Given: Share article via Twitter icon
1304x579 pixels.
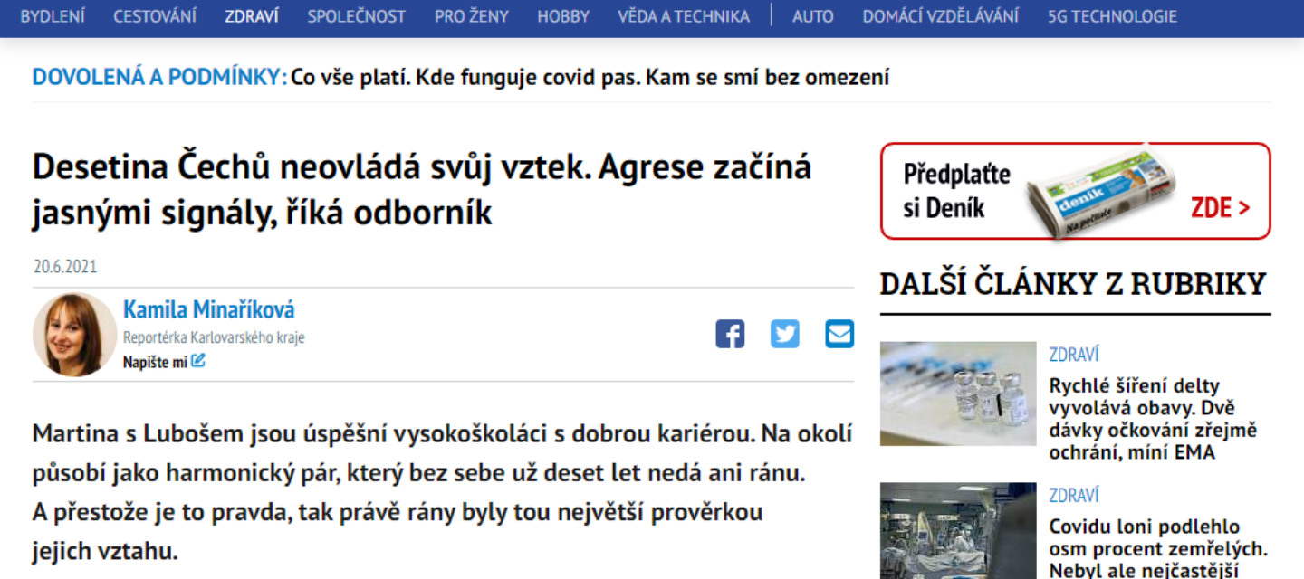Looking at the screenshot, I should click(x=785, y=334).
